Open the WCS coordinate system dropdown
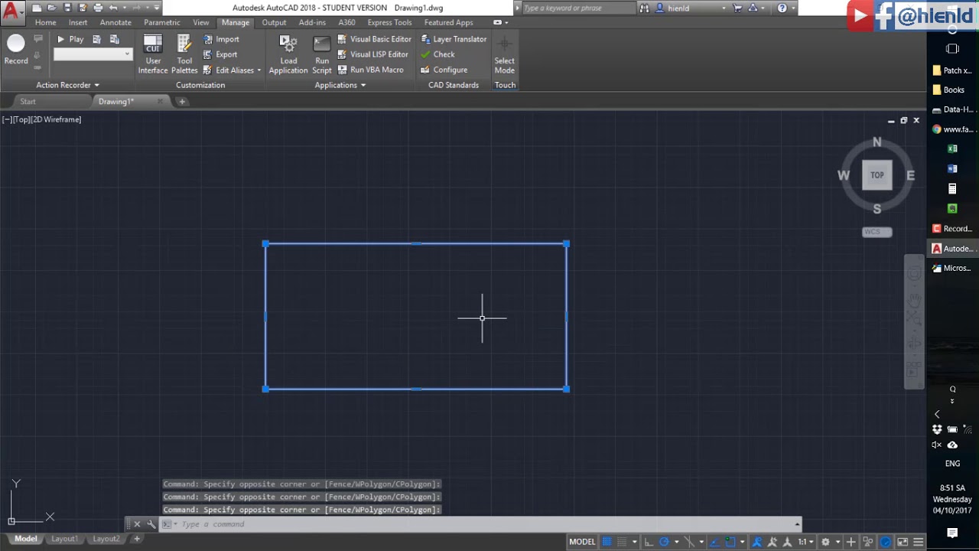 click(x=877, y=232)
